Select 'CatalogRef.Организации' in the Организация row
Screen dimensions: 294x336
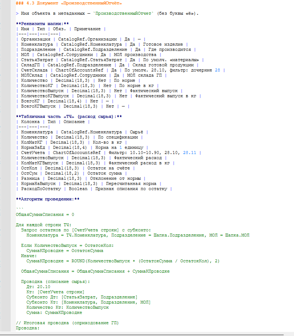point(87,39)
